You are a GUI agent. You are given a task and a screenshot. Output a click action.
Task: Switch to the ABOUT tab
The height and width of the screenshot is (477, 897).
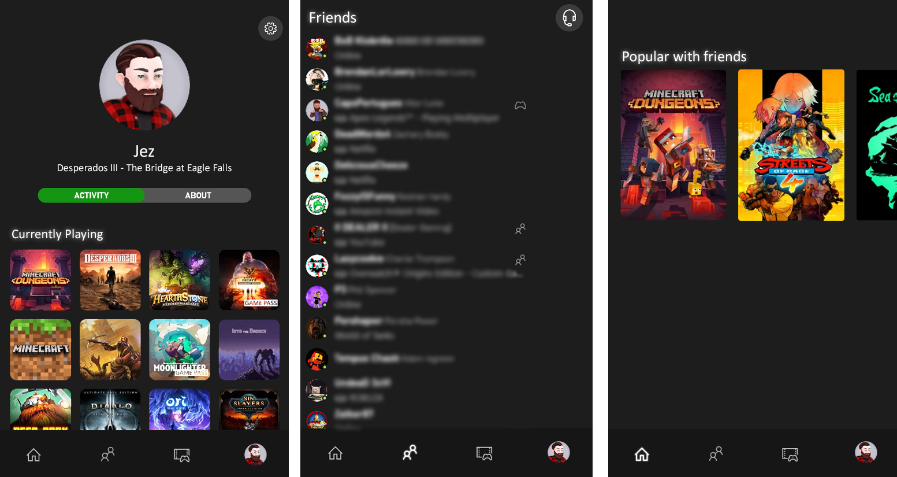pos(198,195)
